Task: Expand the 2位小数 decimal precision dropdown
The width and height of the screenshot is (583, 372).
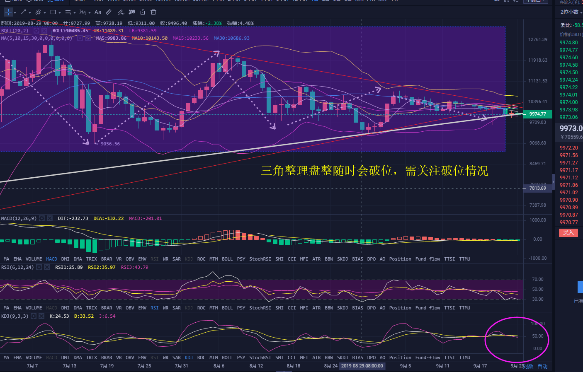Action: click(x=571, y=12)
